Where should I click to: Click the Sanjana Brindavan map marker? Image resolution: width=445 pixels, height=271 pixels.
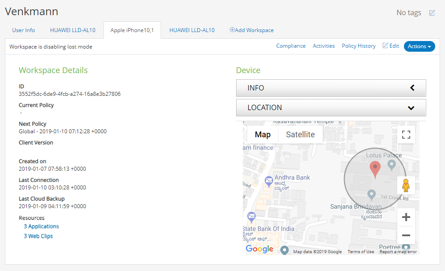point(371,194)
